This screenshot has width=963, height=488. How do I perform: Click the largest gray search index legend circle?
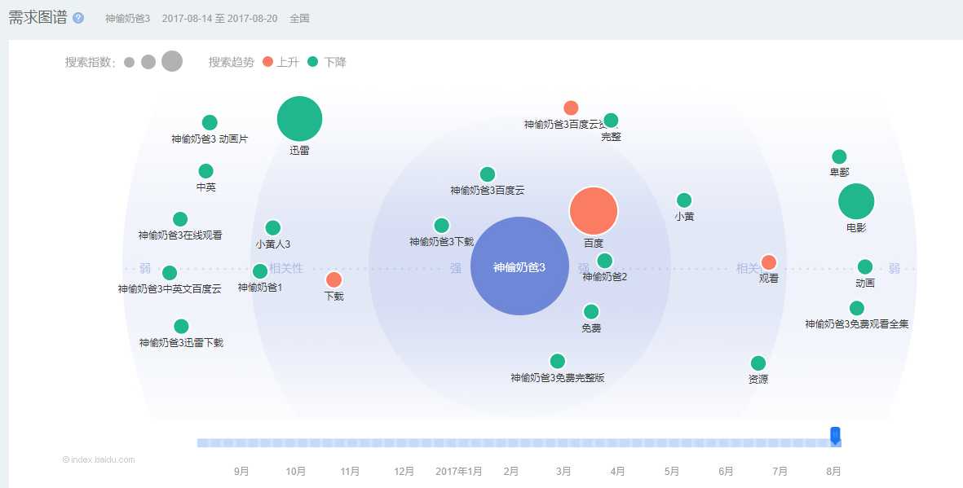(172, 61)
